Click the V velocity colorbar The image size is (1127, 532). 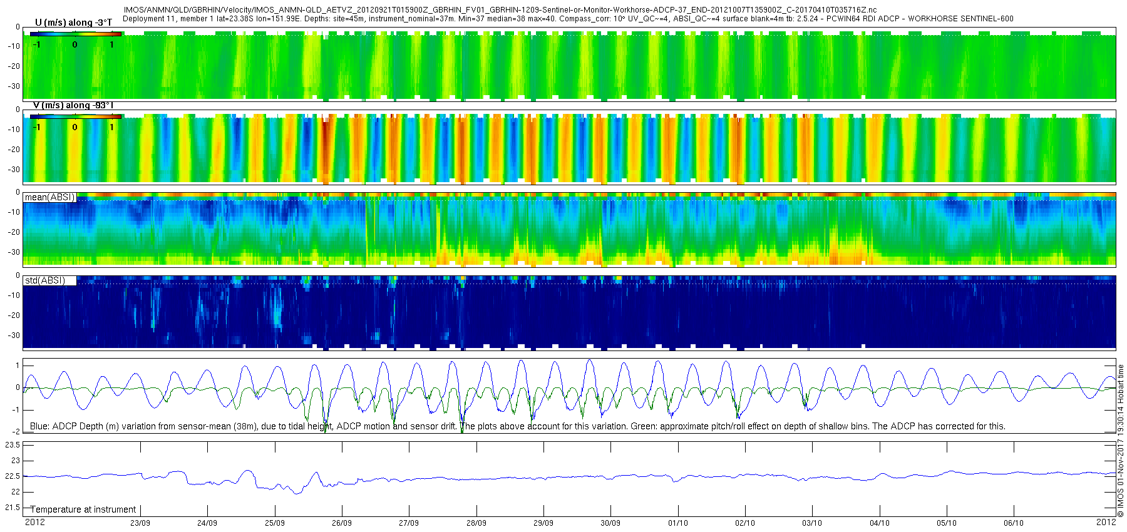click(76, 116)
